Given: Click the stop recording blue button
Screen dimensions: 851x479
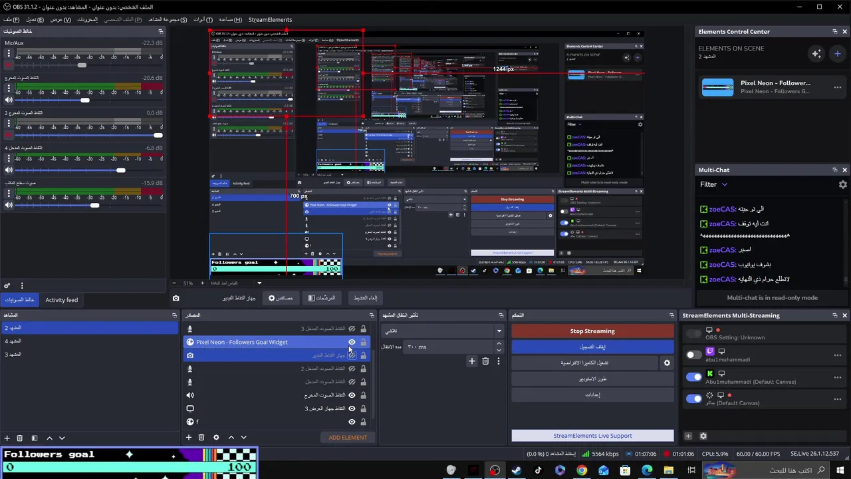Looking at the screenshot, I should coord(592,347).
